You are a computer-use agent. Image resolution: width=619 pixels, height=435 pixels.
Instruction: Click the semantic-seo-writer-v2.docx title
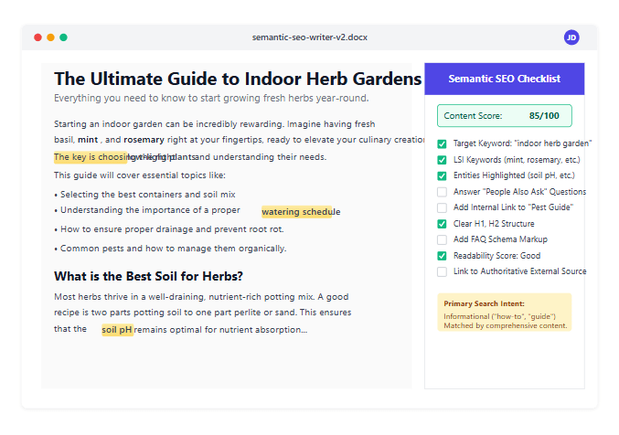[x=309, y=37]
